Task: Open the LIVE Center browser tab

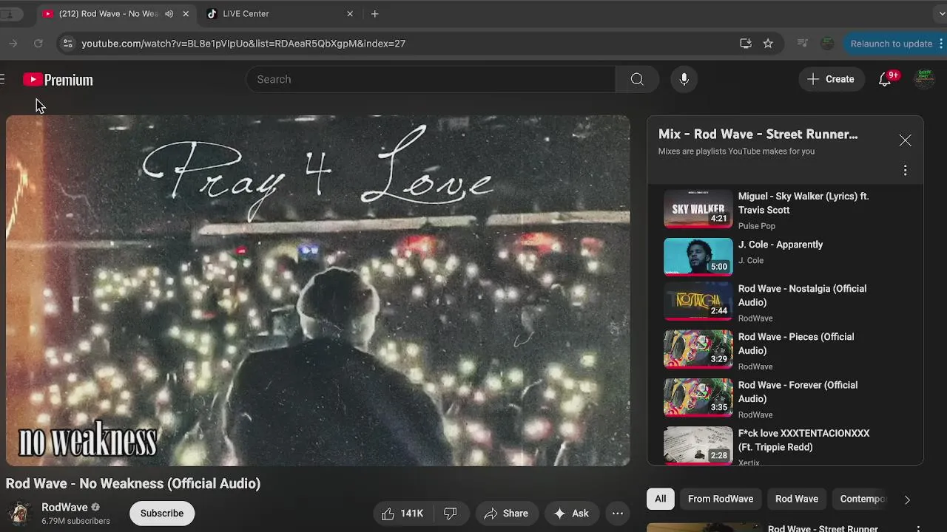Action: point(277,14)
